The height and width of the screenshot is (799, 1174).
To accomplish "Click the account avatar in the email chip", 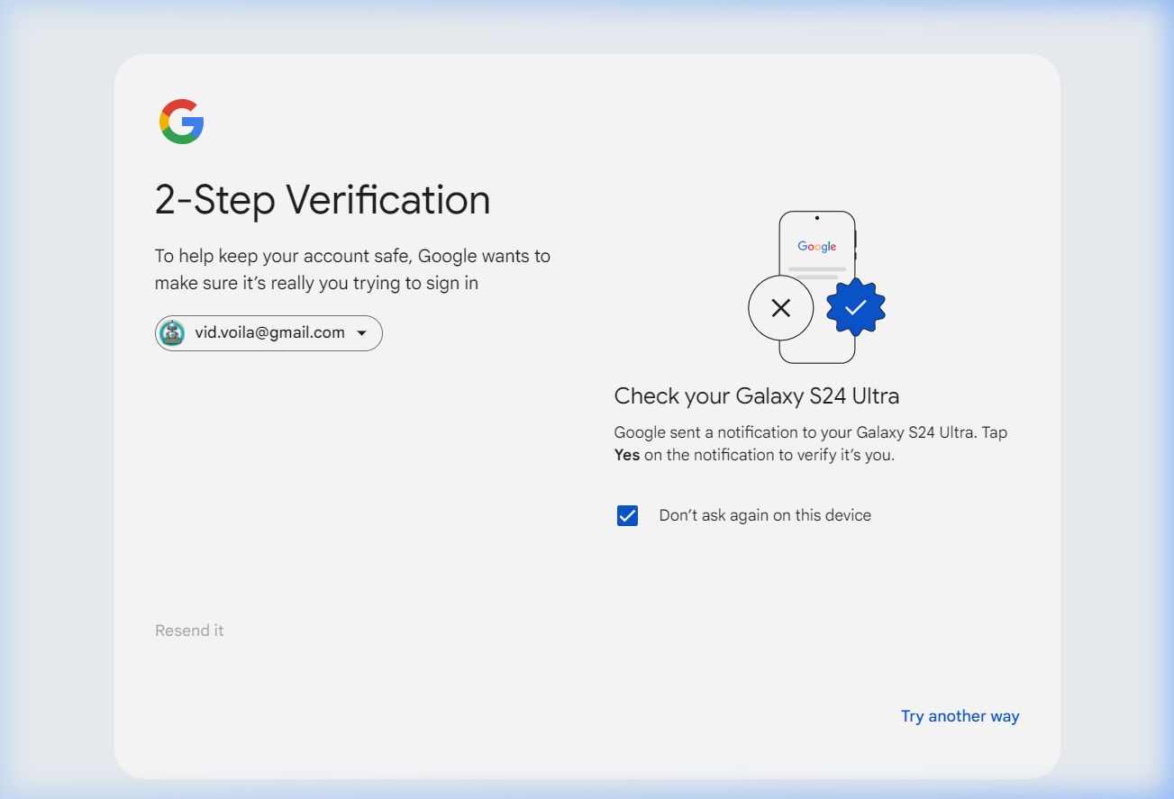I will coord(172,333).
